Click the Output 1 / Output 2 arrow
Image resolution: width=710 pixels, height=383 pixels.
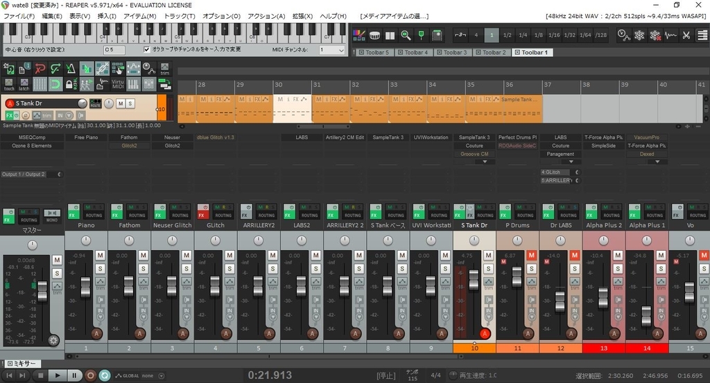pyautogui.click(x=60, y=174)
